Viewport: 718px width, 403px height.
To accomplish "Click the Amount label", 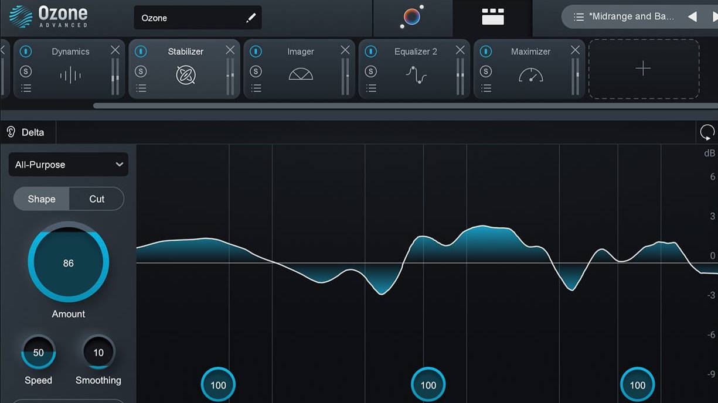I will 69,314.
